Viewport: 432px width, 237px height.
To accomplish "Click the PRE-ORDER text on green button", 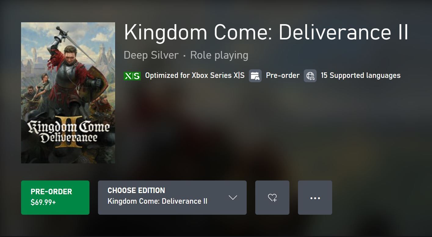I will pos(51,192).
